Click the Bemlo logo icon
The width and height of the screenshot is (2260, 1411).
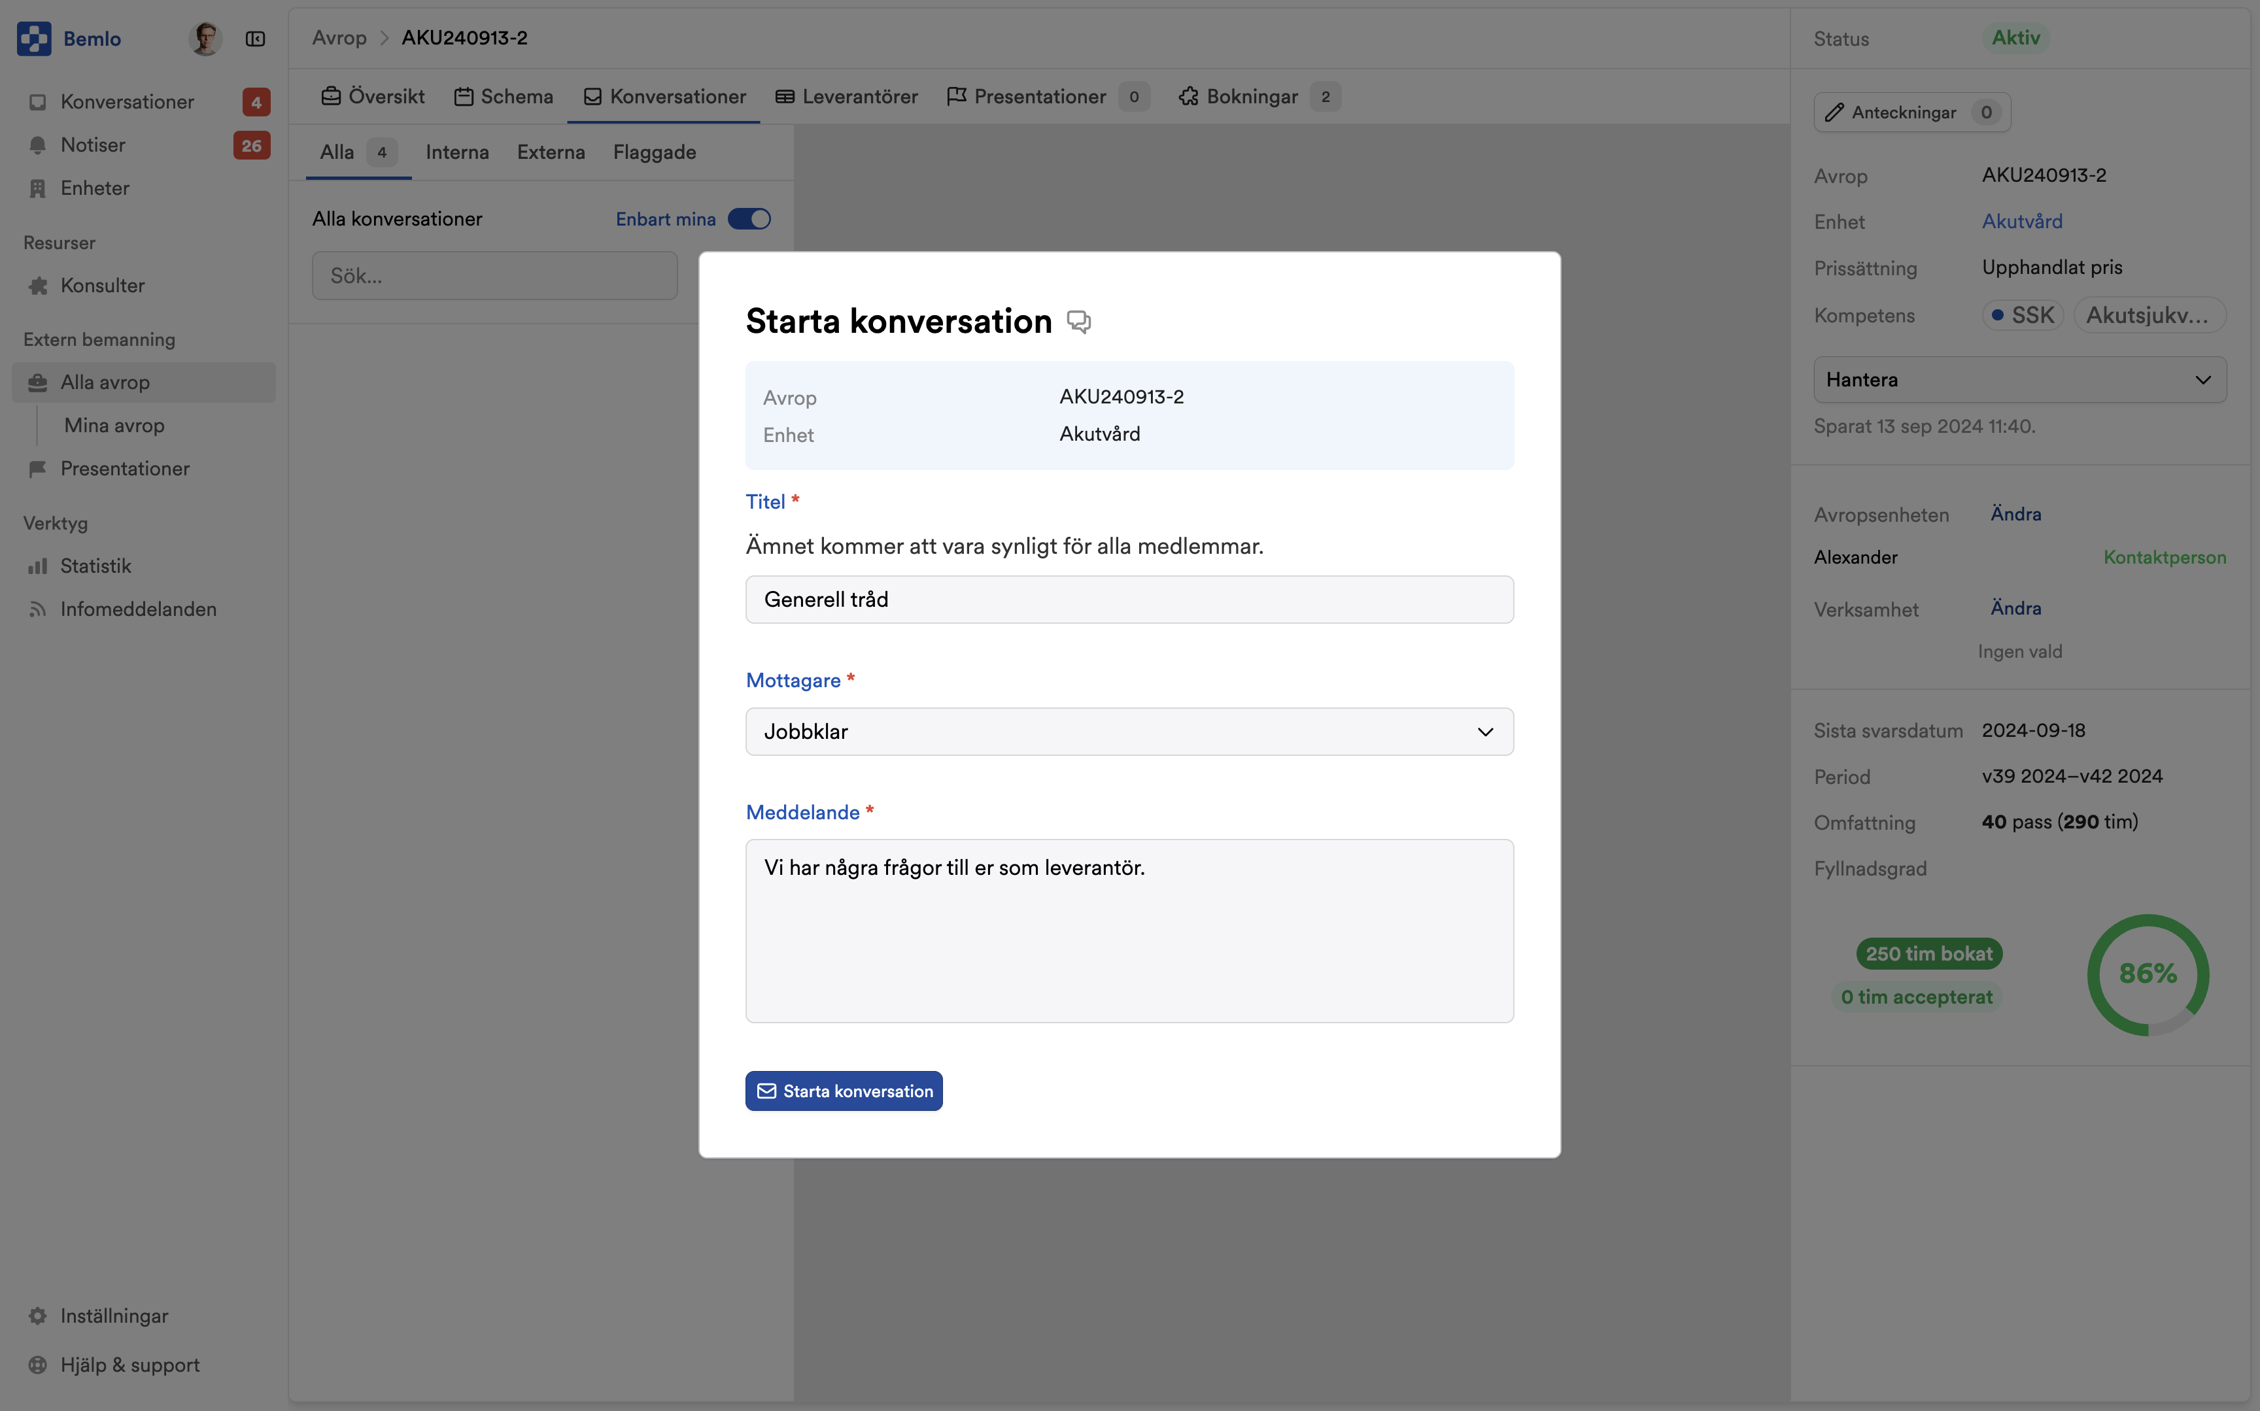click(x=35, y=39)
